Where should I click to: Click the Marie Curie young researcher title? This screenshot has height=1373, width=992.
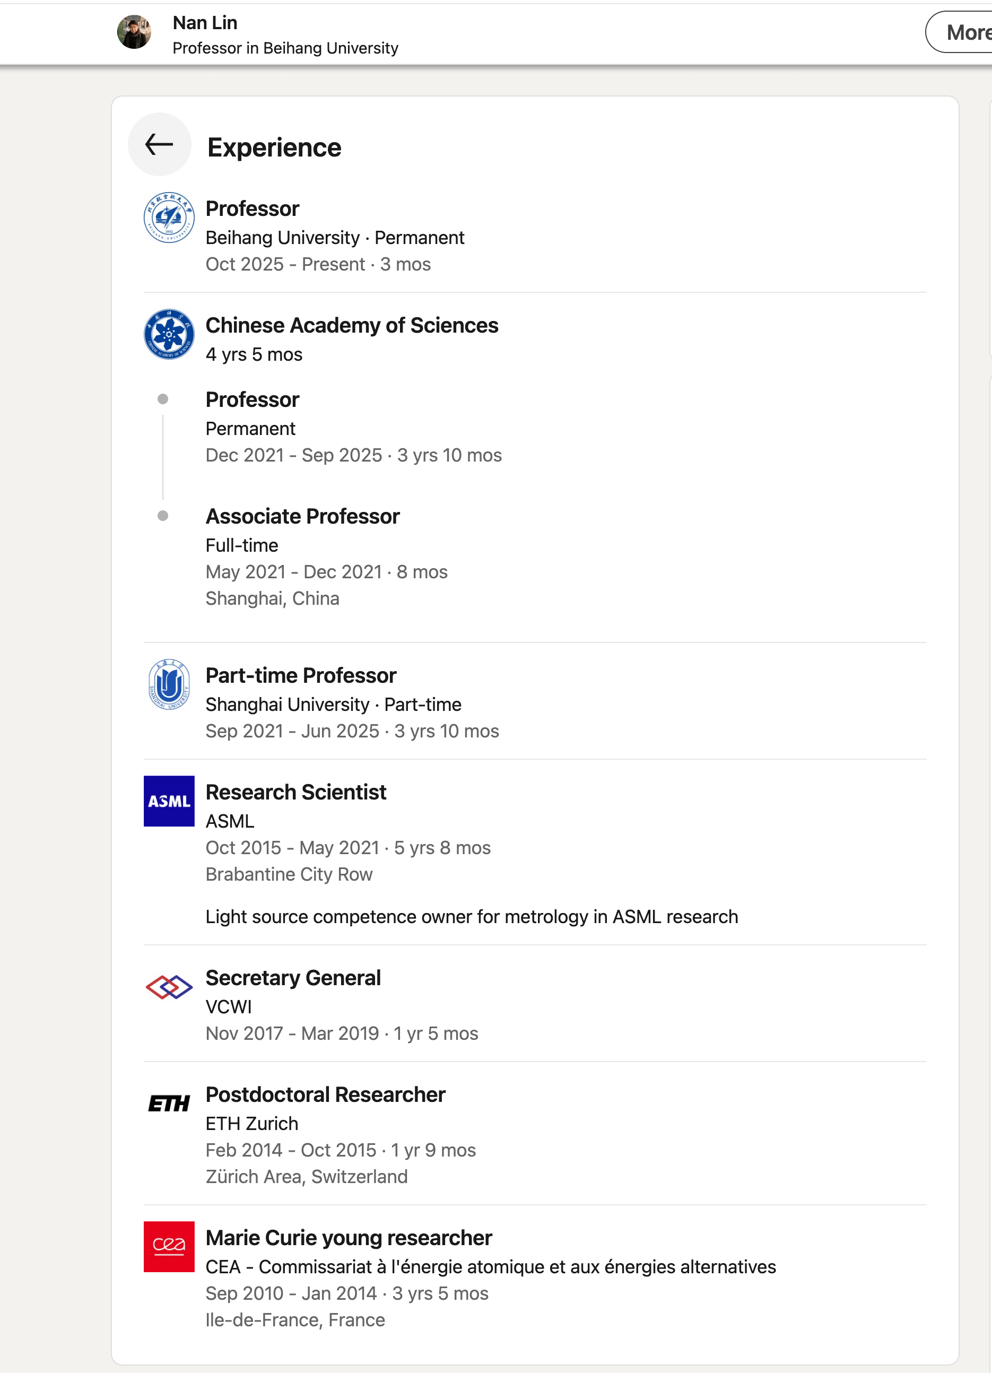coord(349,1238)
